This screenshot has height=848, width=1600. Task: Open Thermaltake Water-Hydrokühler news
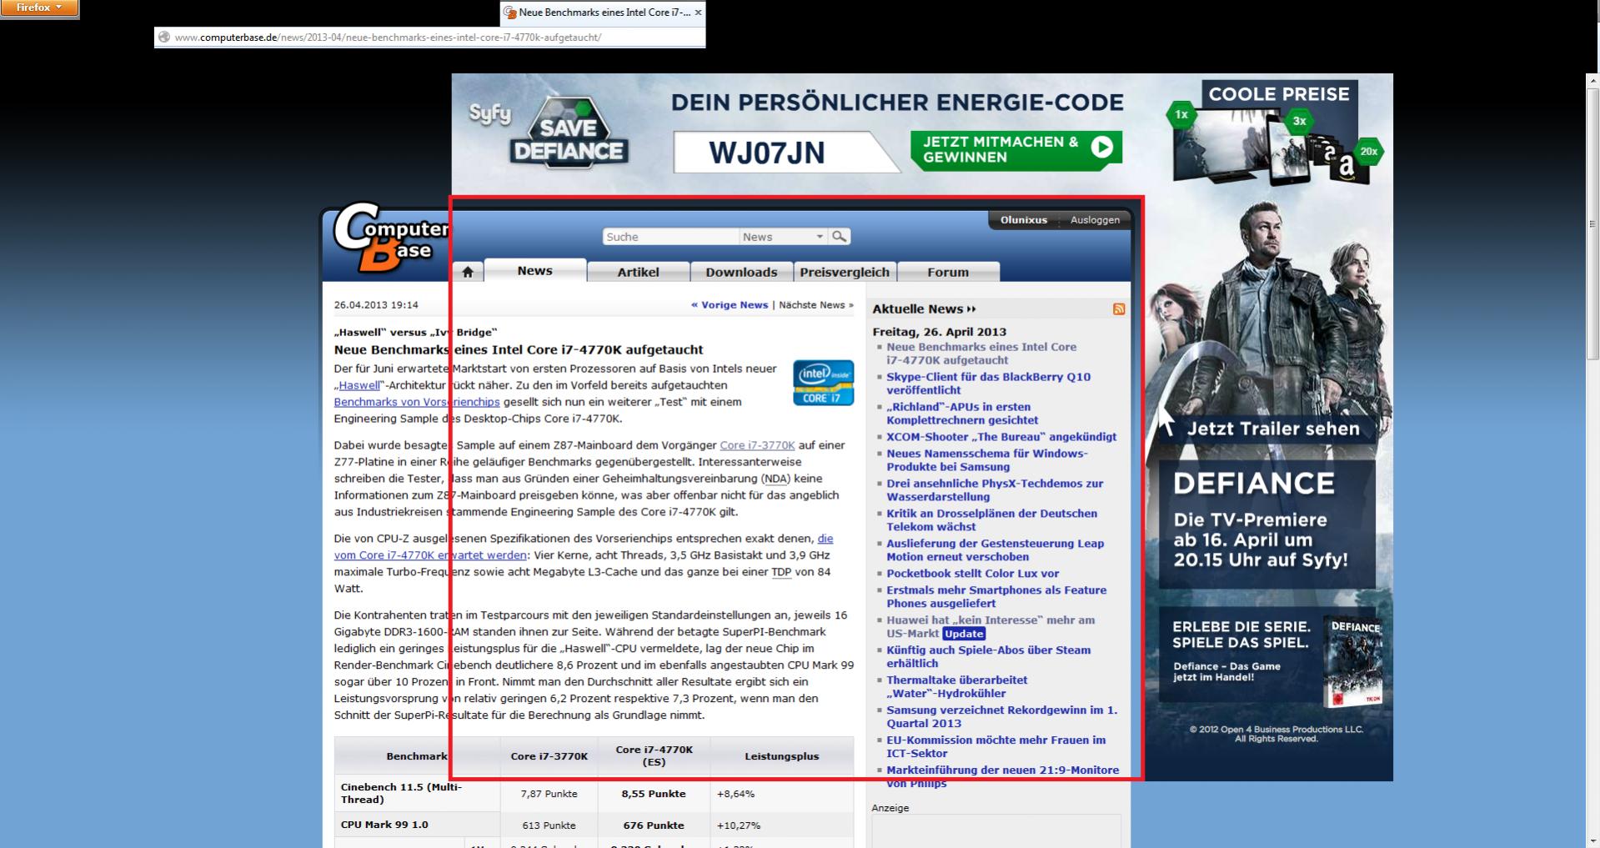click(956, 687)
